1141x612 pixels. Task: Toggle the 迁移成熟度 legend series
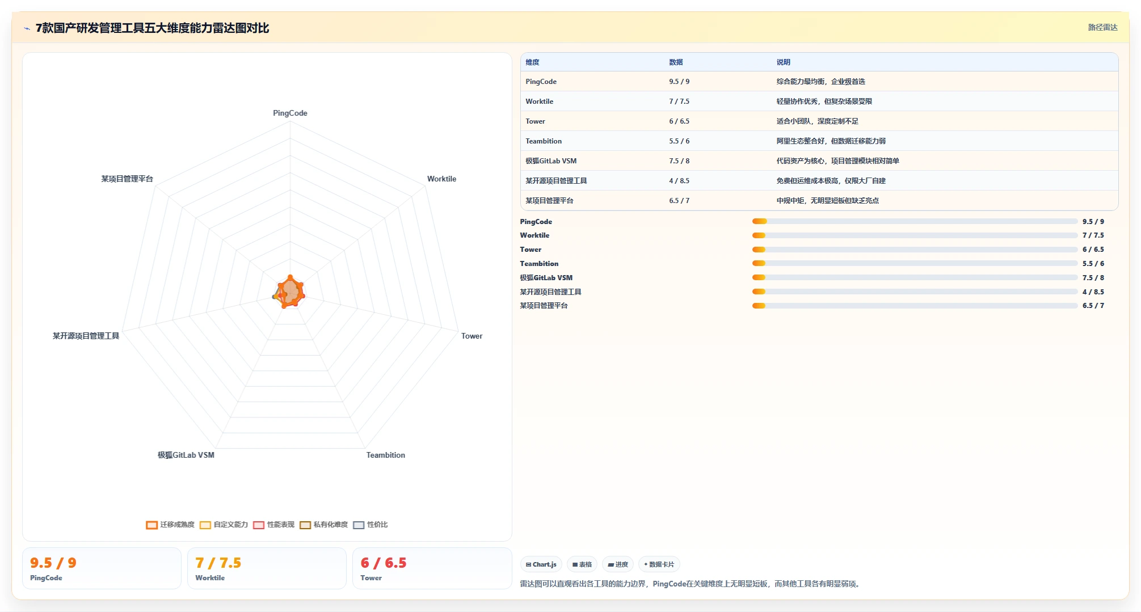(170, 525)
